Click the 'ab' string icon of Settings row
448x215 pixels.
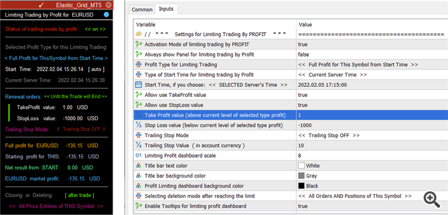(139, 34)
